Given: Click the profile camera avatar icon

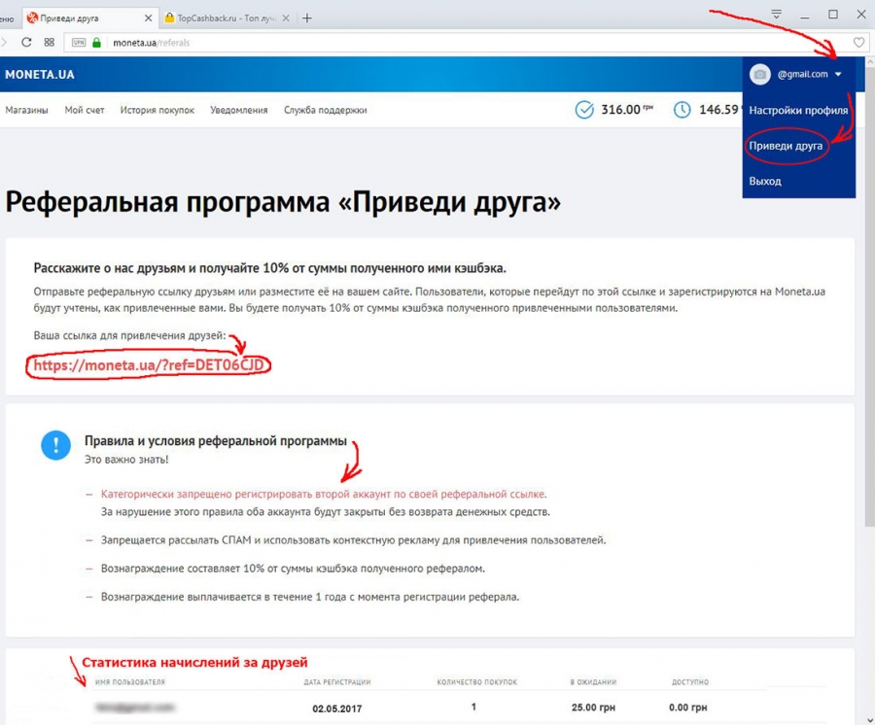Looking at the screenshot, I should click(x=759, y=74).
